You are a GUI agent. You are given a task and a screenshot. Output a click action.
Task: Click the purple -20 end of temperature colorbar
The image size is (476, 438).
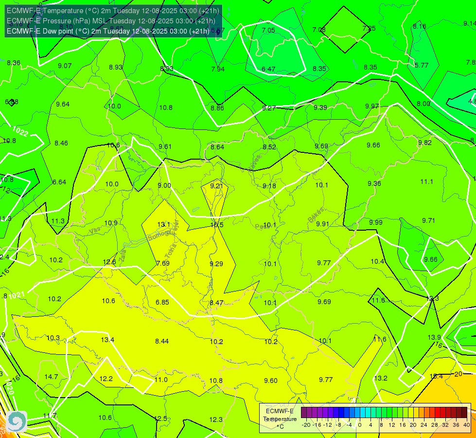click(x=303, y=413)
